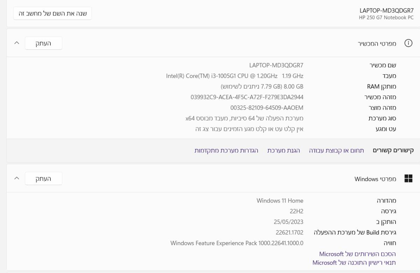The height and width of the screenshot is (273, 420).
Task: Click the rename this PC button
Action: (52, 14)
